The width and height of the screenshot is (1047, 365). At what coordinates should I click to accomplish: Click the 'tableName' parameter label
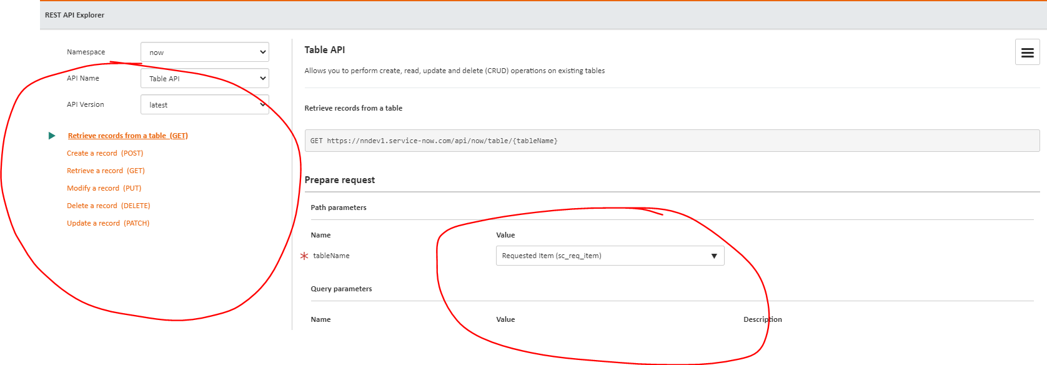331,256
